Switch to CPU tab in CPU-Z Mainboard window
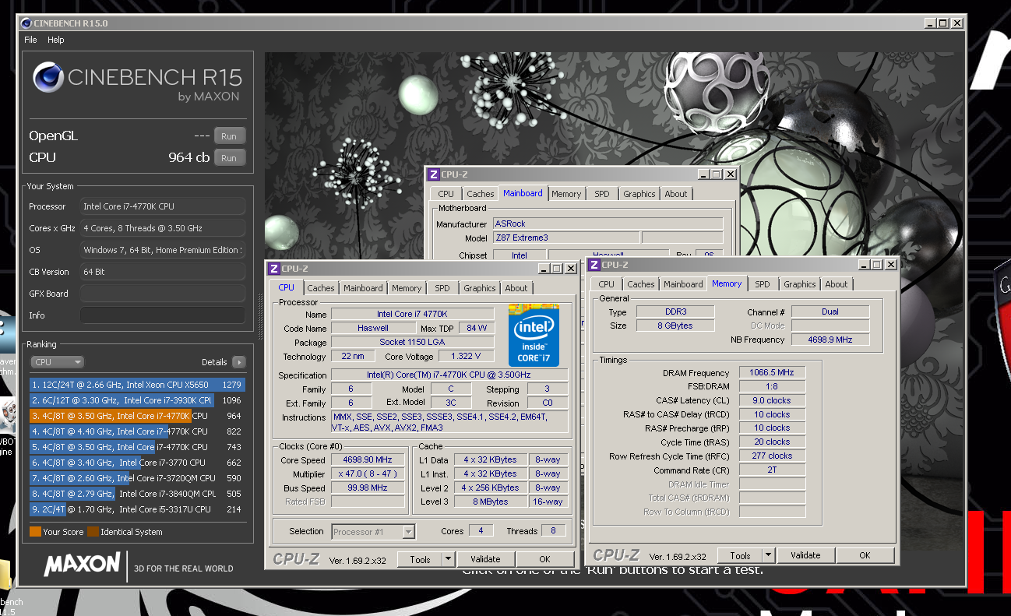1011x616 pixels. 446,194
